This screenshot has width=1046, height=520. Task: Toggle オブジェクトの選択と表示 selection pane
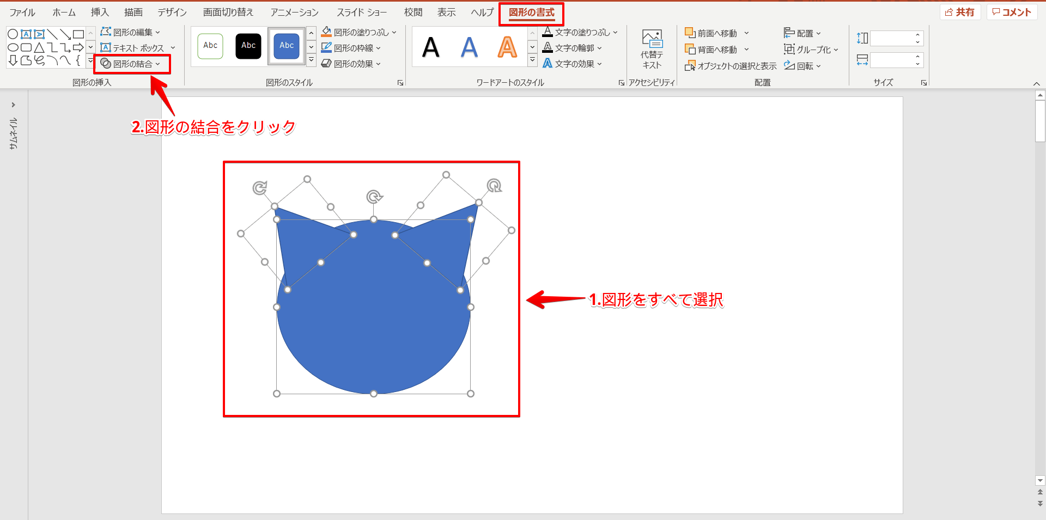point(730,66)
